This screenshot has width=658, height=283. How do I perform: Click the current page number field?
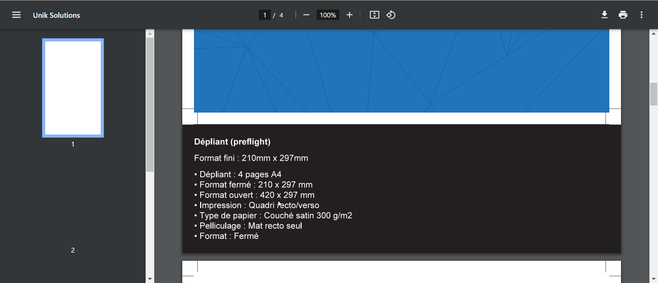265,15
